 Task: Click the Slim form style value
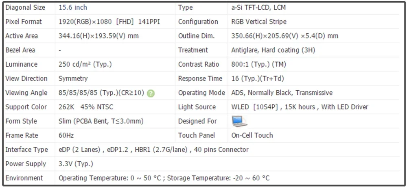[x=101, y=121]
